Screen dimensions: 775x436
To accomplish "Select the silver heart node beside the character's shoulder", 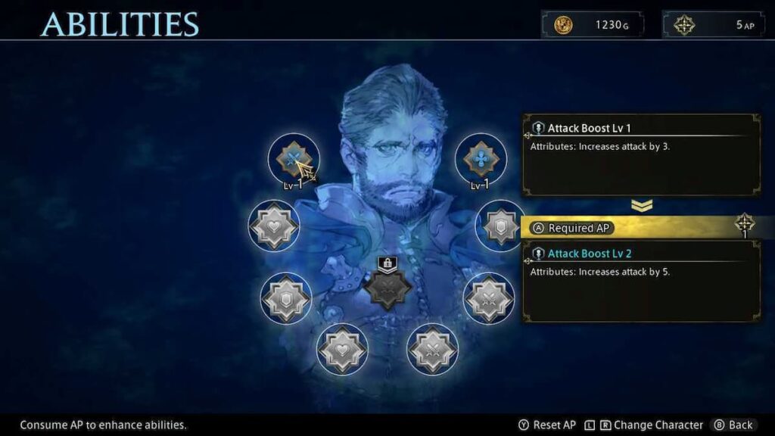I will 273,226.
